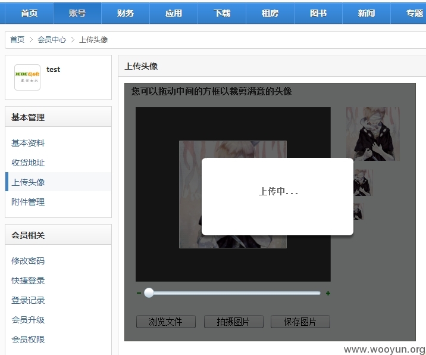The height and width of the screenshot is (355, 426).
Task: Click the 会员中心 breadcrumb link
Action: click(52, 40)
